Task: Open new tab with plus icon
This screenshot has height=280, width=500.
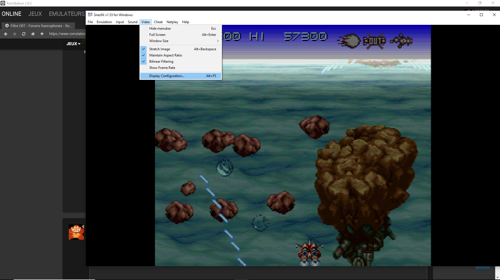Action: [x=42, y=34]
